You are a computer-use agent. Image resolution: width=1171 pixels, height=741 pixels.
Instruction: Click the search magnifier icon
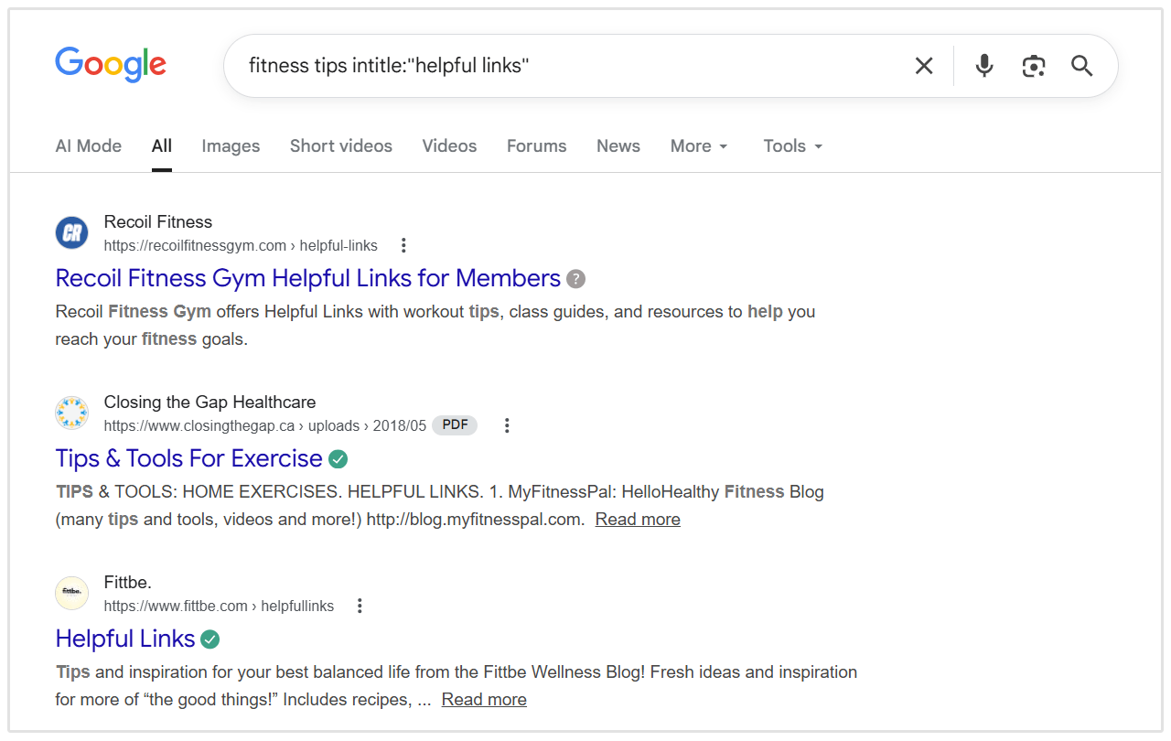click(1081, 65)
